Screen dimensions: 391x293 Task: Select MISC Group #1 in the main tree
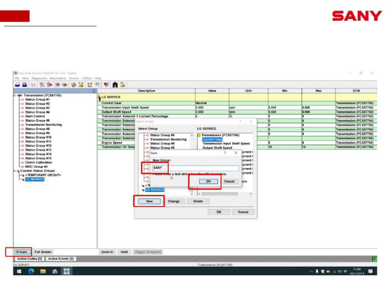(x=36, y=167)
